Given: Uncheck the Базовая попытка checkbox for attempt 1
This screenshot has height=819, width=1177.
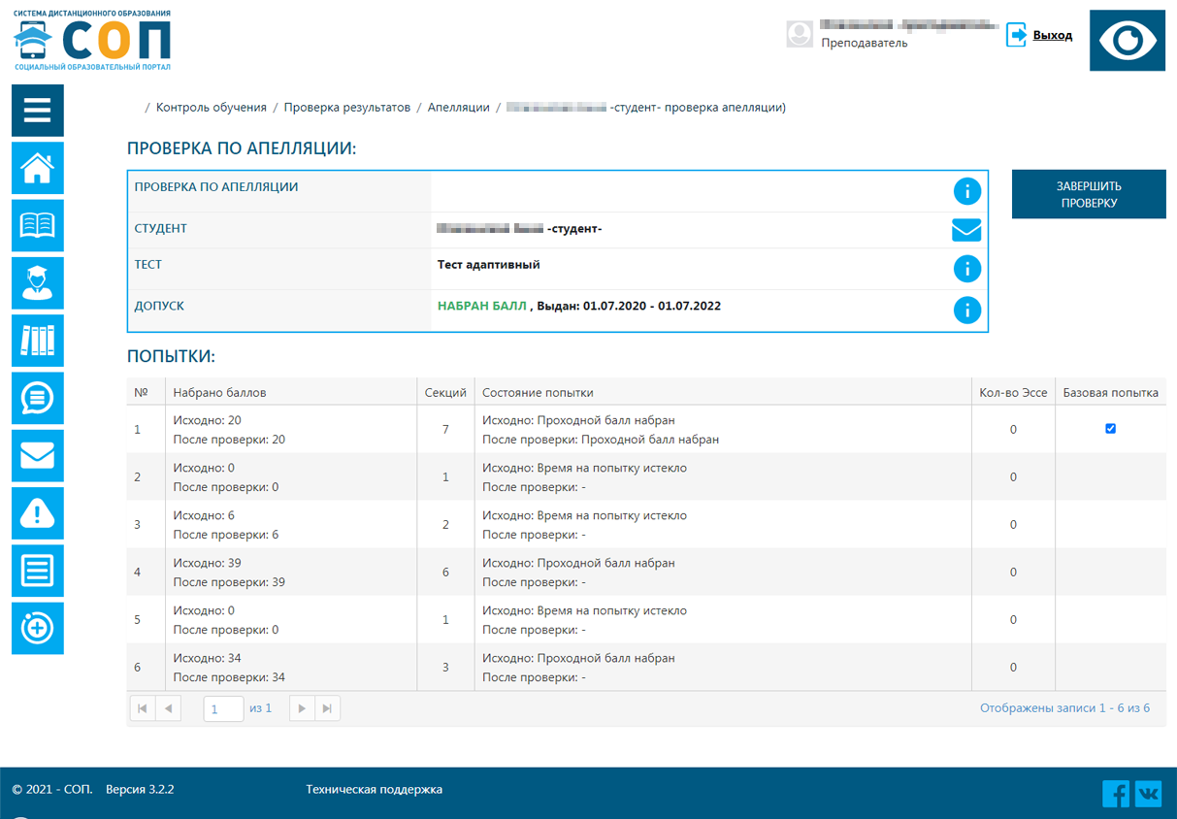Looking at the screenshot, I should [1110, 429].
